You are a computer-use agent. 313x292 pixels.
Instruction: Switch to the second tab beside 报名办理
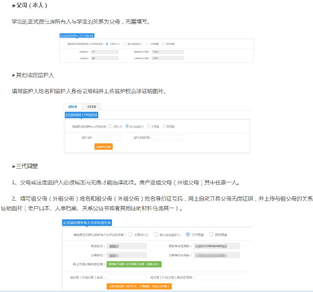click(92, 107)
